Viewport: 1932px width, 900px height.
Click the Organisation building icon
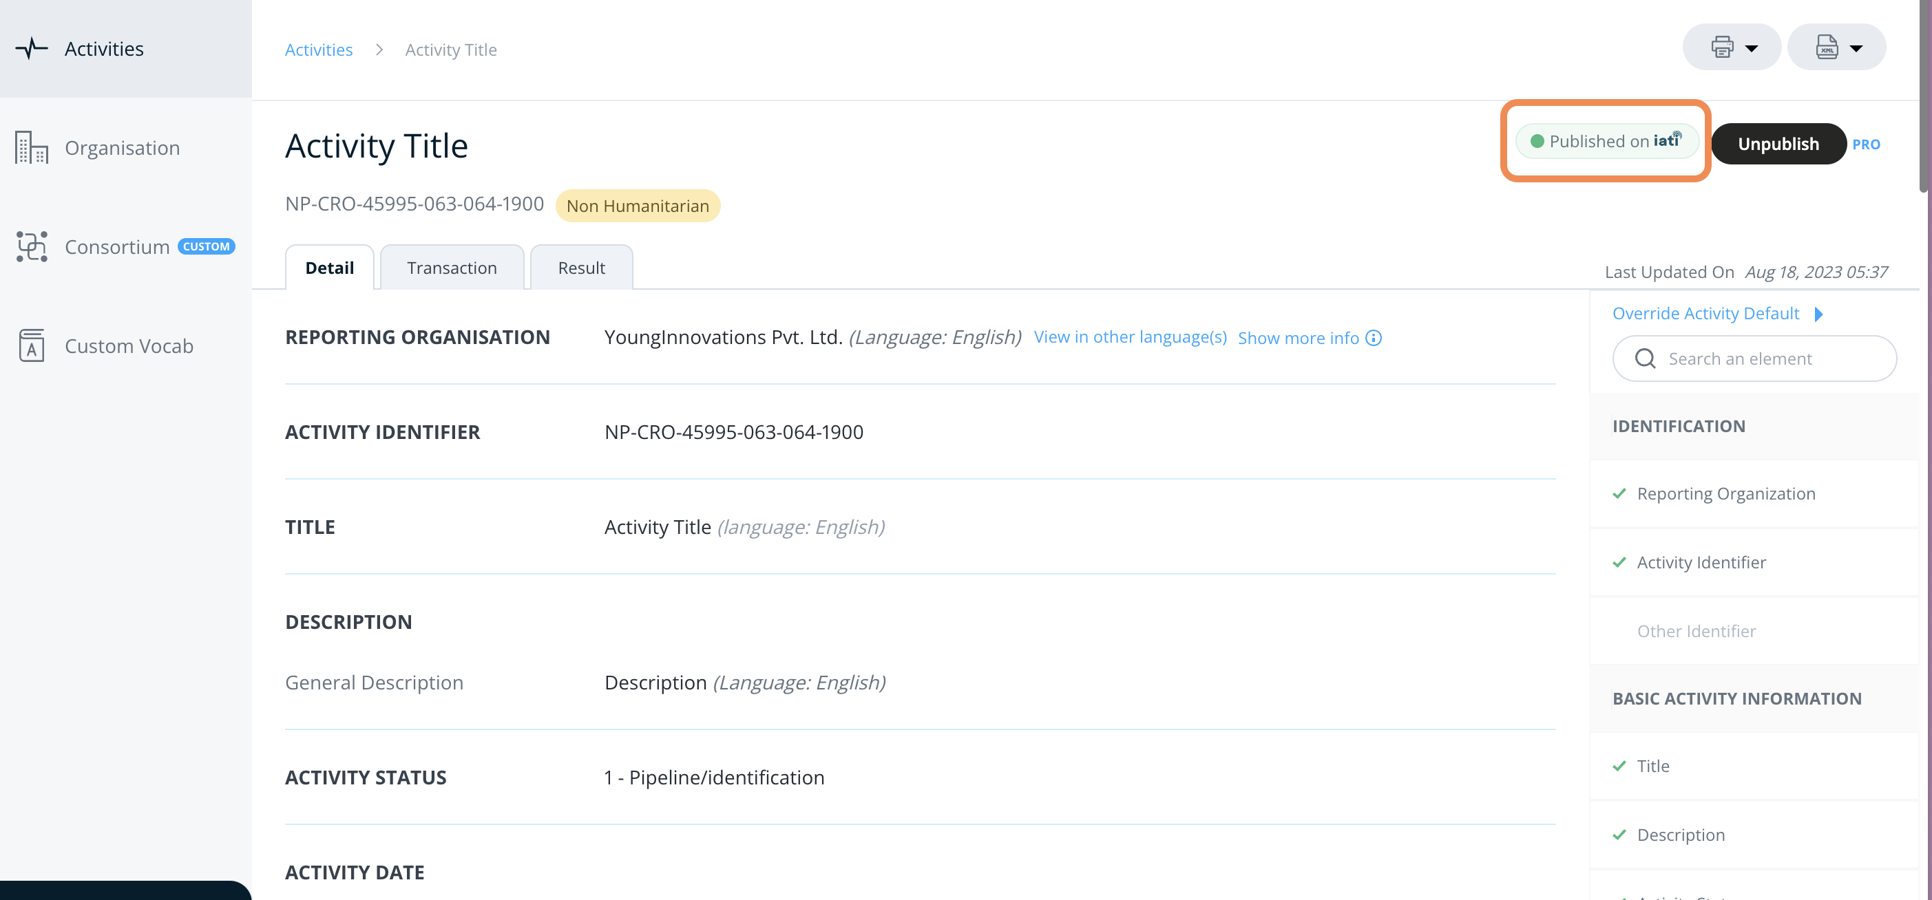[32, 148]
